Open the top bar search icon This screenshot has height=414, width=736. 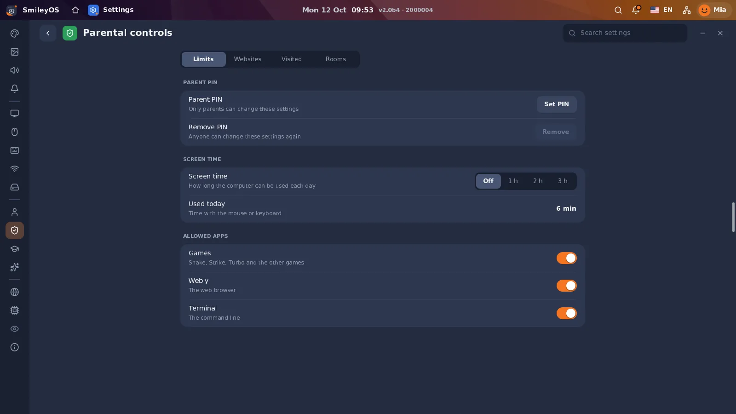point(618,10)
